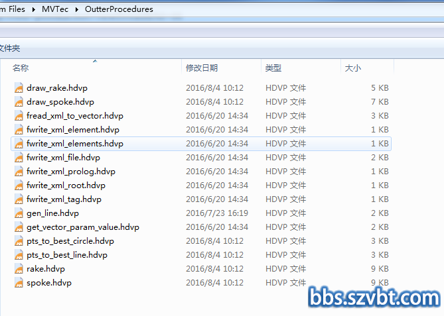Click the modified date of fread_xml_to_vector.hdvp
This screenshot has height=316, width=444.
[217, 116]
